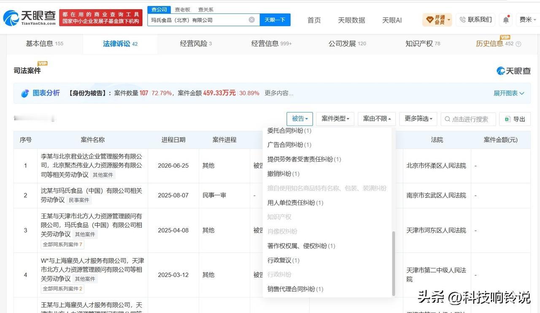Open the 知识产权 tab
Image resolution: width=540 pixels, height=313 pixels.
pyautogui.click(x=423, y=43)
